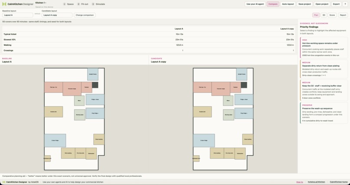Select the High hot-line working space finding
The image size is (350, 185).
point(324,48)
